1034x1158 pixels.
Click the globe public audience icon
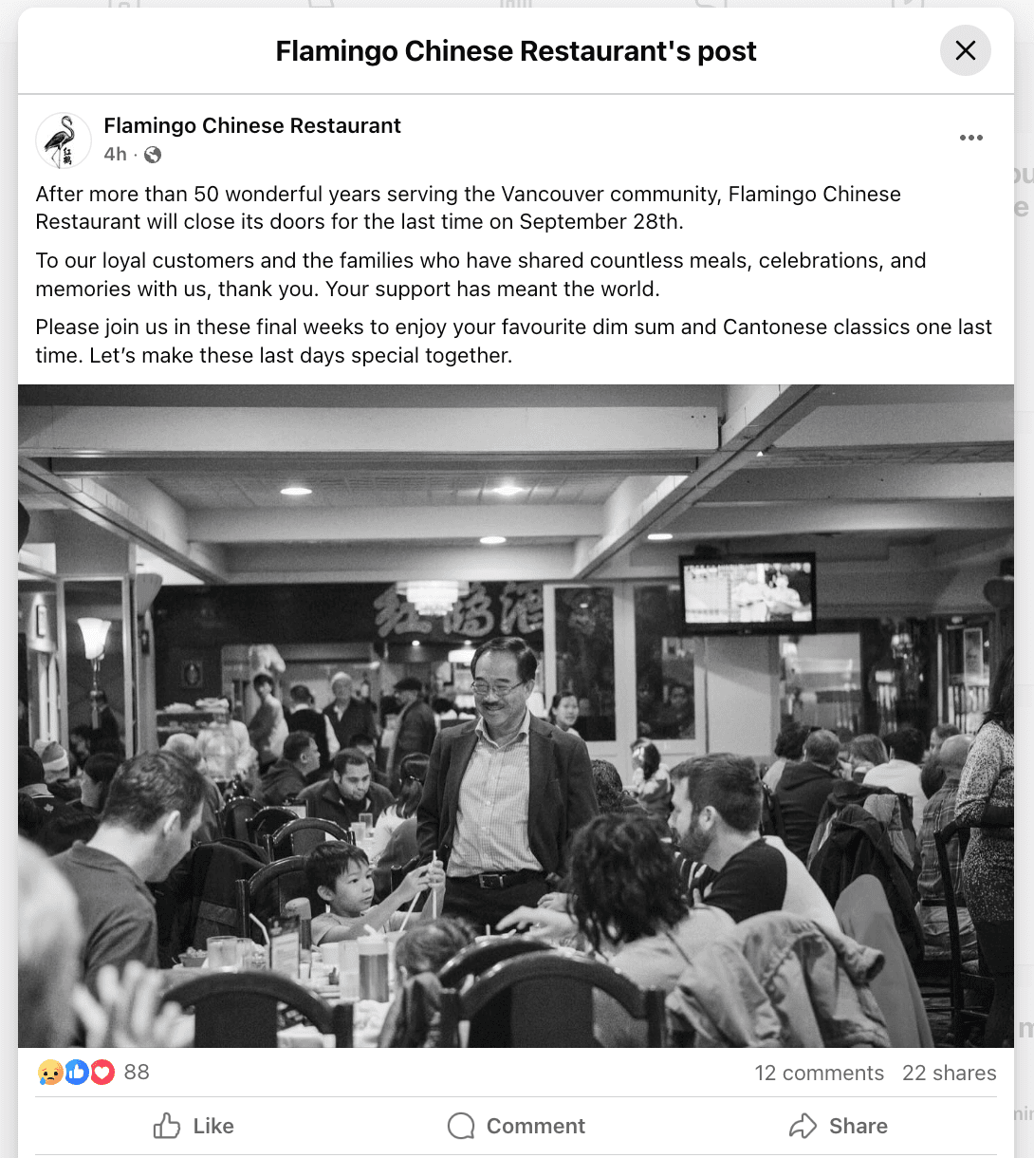tap(153, 155)
